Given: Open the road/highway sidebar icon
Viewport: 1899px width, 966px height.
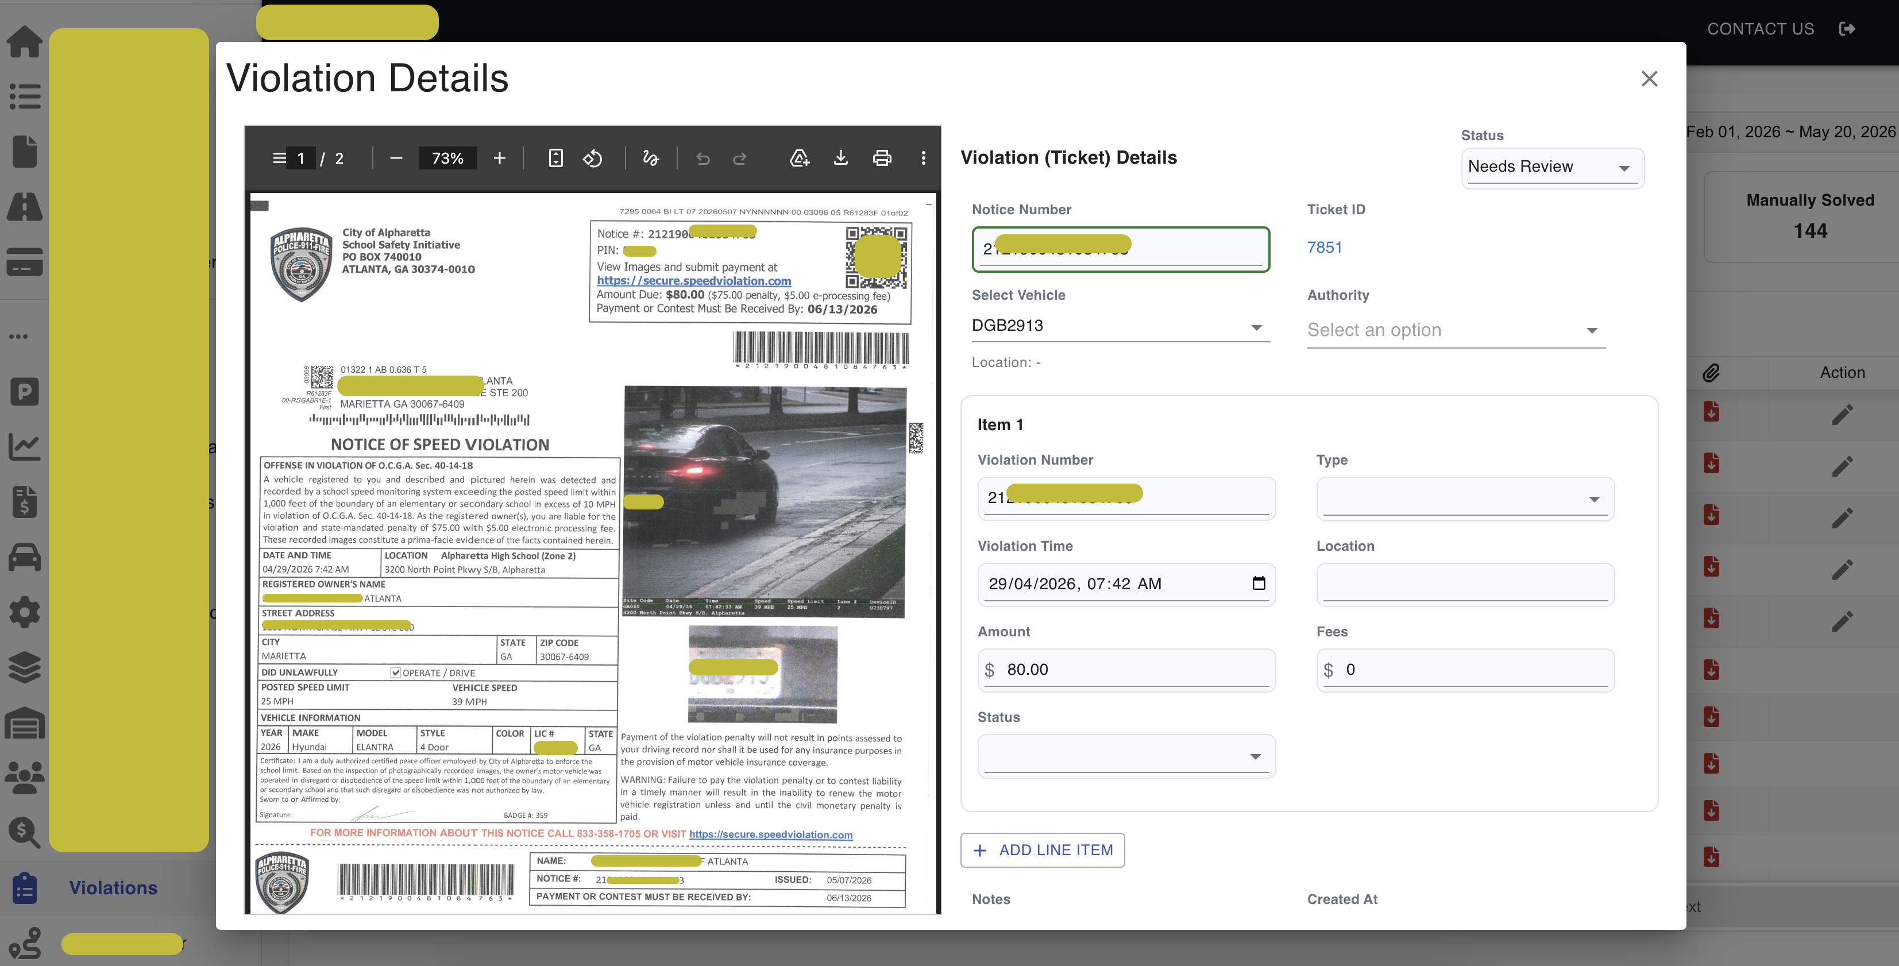Looking at the screenshot, I should tap(24, 206).
